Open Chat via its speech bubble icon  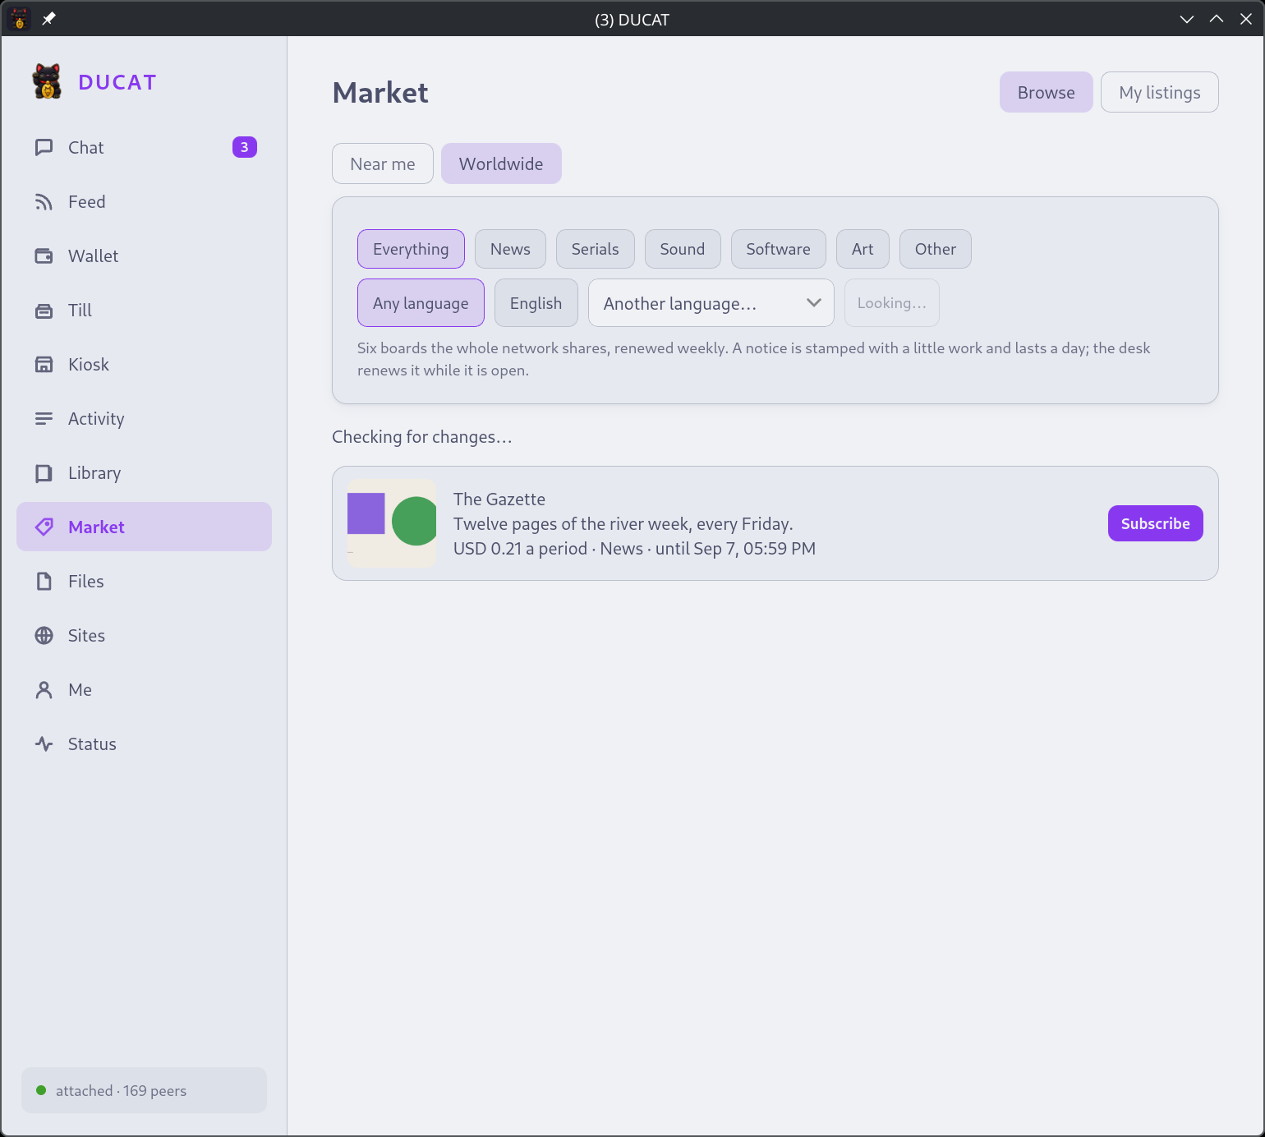[44, 148]
